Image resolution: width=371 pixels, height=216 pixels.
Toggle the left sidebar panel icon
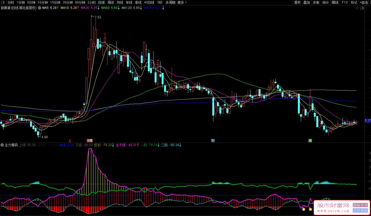tap(3, 2)
